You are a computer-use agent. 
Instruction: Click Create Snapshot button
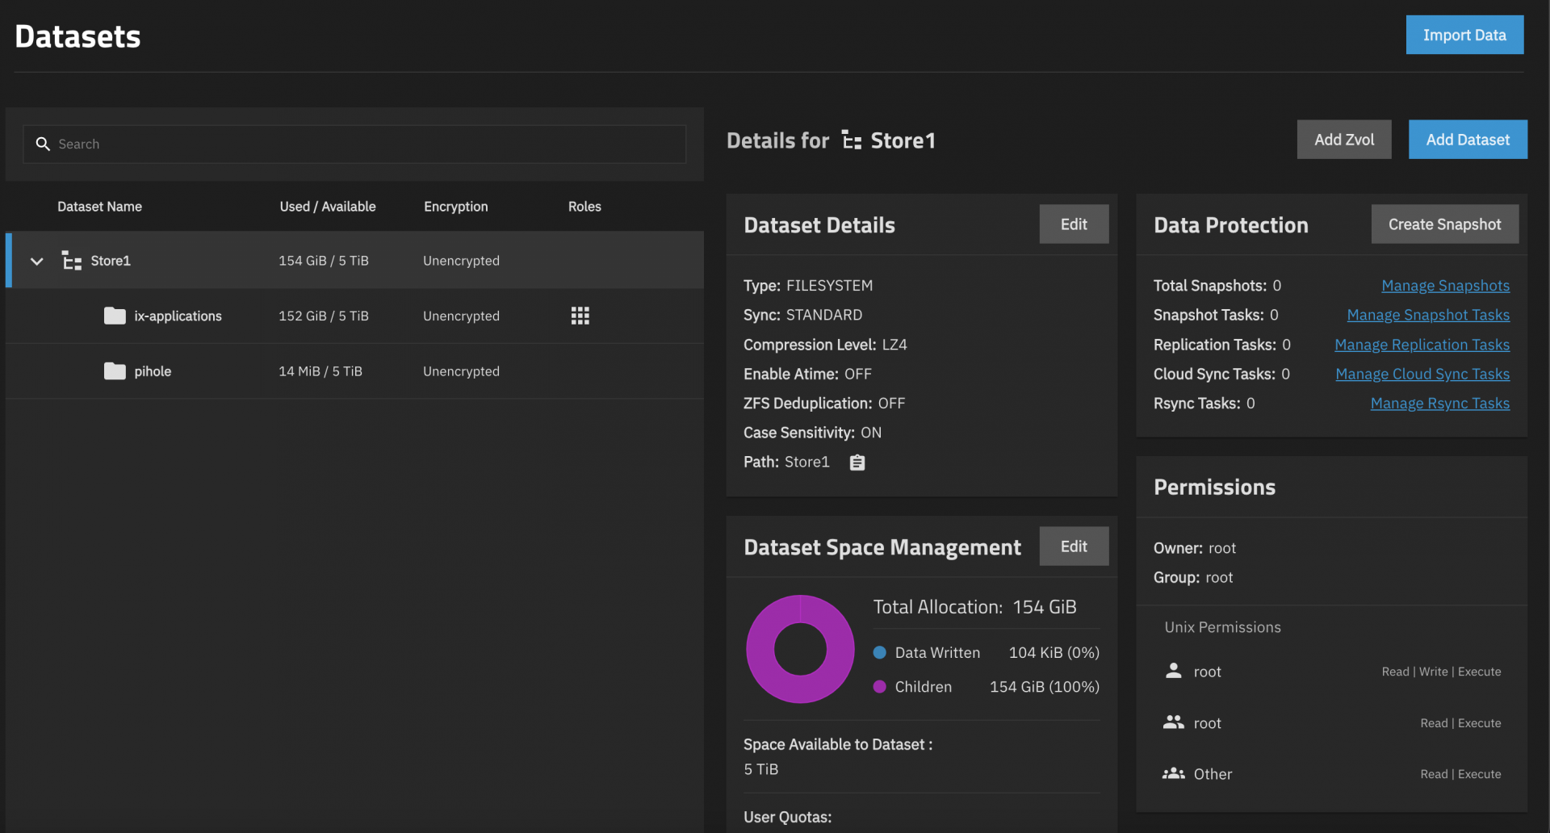point(1445,224)
